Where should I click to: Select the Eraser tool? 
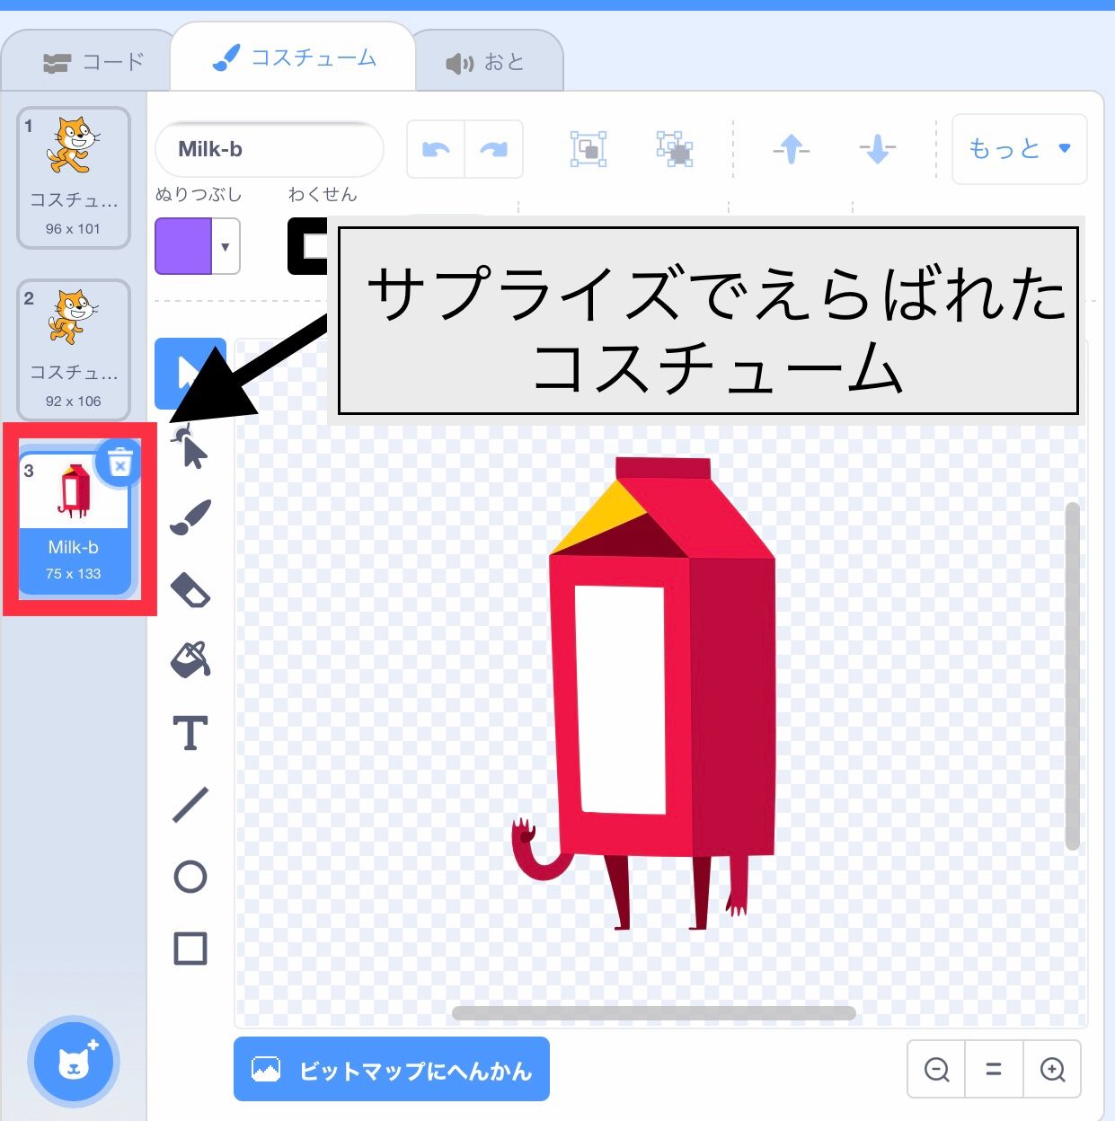click(x=190, y=590)
